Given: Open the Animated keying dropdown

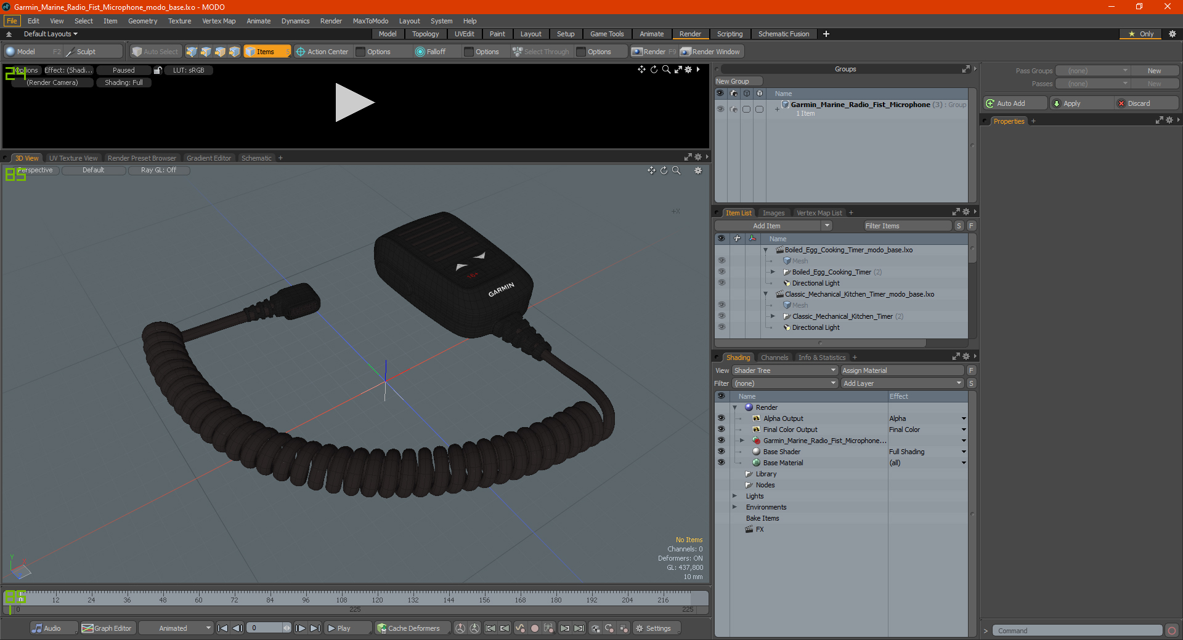Looking at the screenshot, I should click(176, 628).
